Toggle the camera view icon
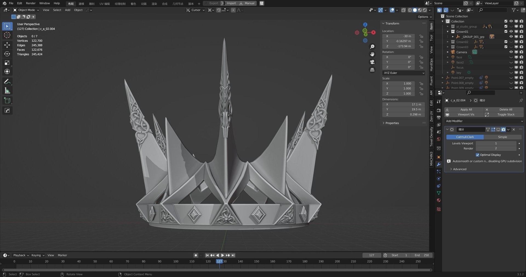526x277 pixels. pyautogui.click(x=372, y=62)
